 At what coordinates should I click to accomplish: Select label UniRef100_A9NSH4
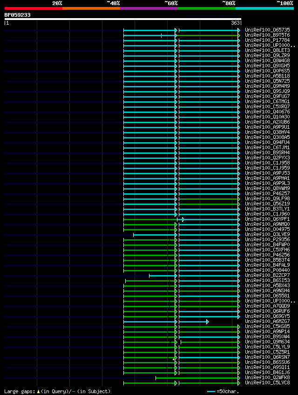pos(267,291)
